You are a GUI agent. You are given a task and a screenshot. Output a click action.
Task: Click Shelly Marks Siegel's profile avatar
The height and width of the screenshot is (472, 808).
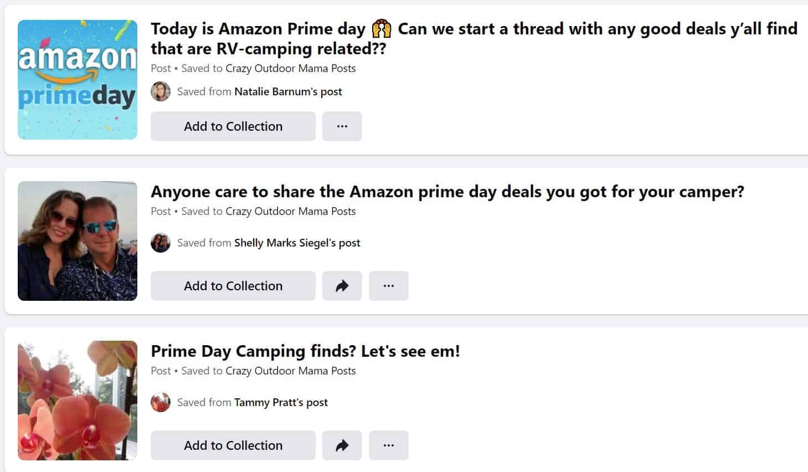(160, 243)
